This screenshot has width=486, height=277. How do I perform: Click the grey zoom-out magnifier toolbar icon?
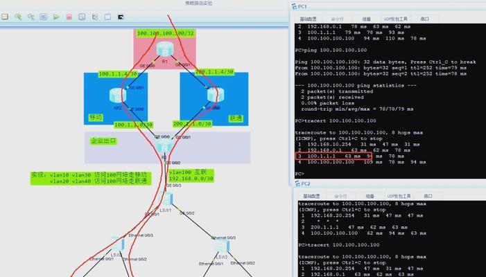coord(31,17)
